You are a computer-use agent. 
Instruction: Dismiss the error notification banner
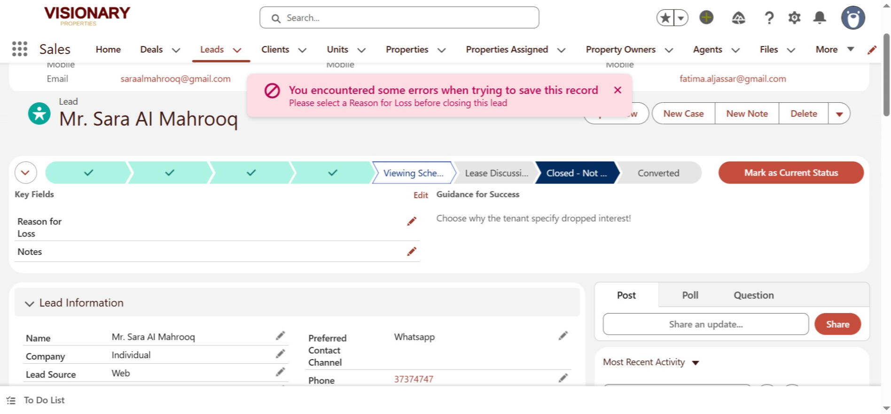pyautogui.click(x=617, y=90)
